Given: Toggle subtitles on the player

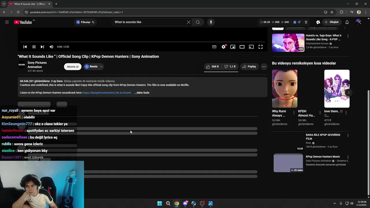Looking at the screenshot, I should (x=214, y=47).
